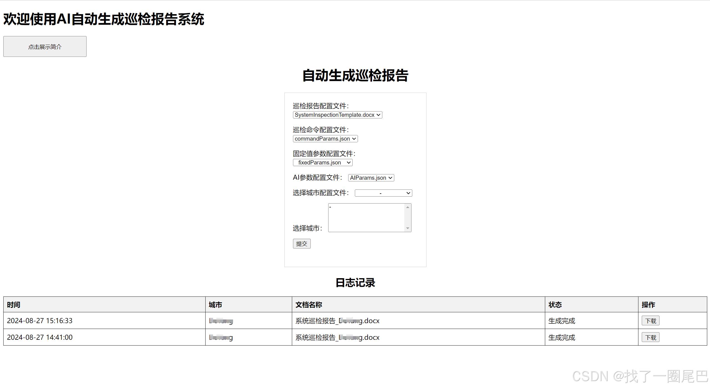Click the second row's docx document name
710x388 pixels.
click(337, 338)
